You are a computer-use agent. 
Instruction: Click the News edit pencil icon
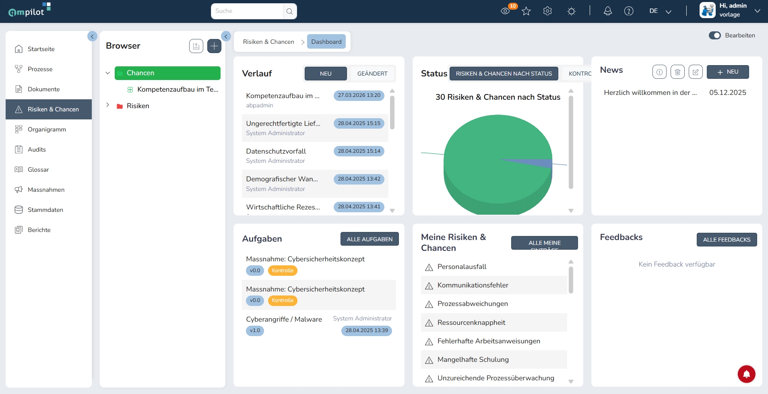[696, 72]
